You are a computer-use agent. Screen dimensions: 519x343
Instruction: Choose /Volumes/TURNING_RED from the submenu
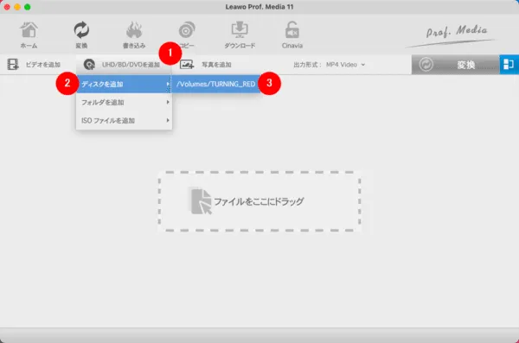pyautogui.click(x=215, y=84)
